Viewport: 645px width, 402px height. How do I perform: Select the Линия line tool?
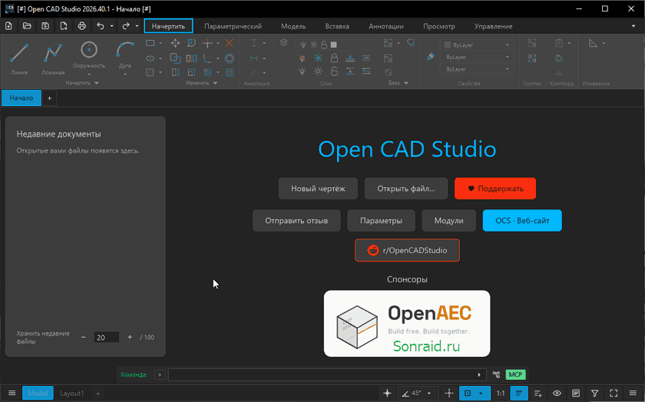click(19, 58)
